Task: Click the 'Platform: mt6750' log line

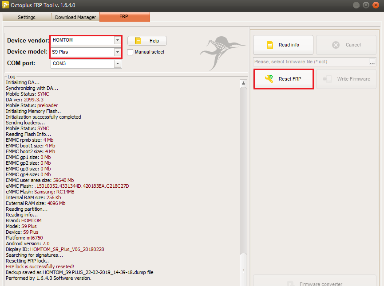Action: point(24,238)
